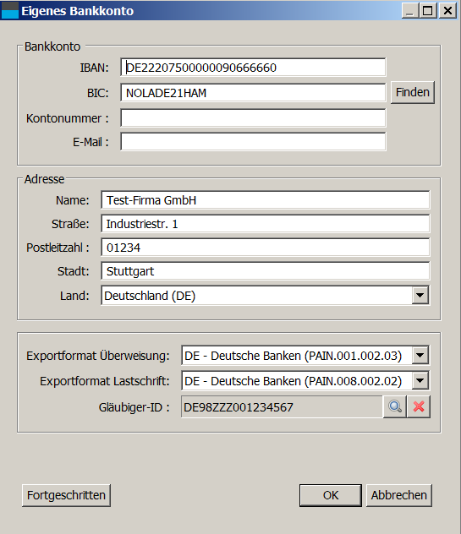Image resolution: width=461 pixels, height=534 pixels.
Task: Select the empty Kontonummer field
Action: click(253, 117)
